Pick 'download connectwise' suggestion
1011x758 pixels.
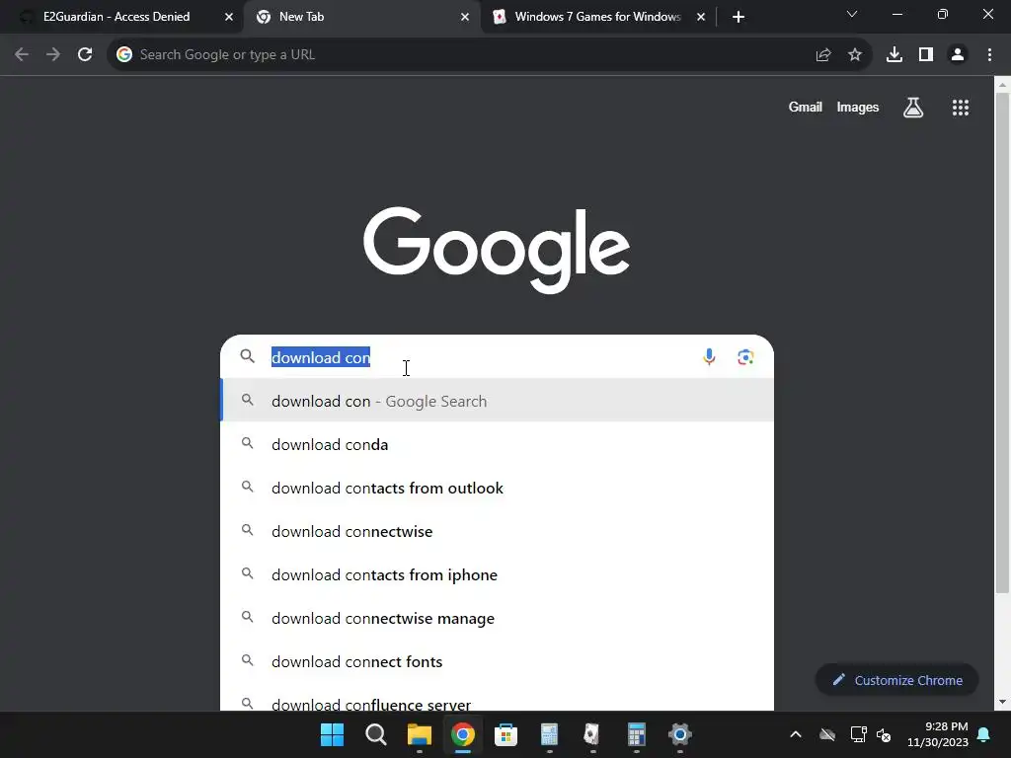click(498, 531)
